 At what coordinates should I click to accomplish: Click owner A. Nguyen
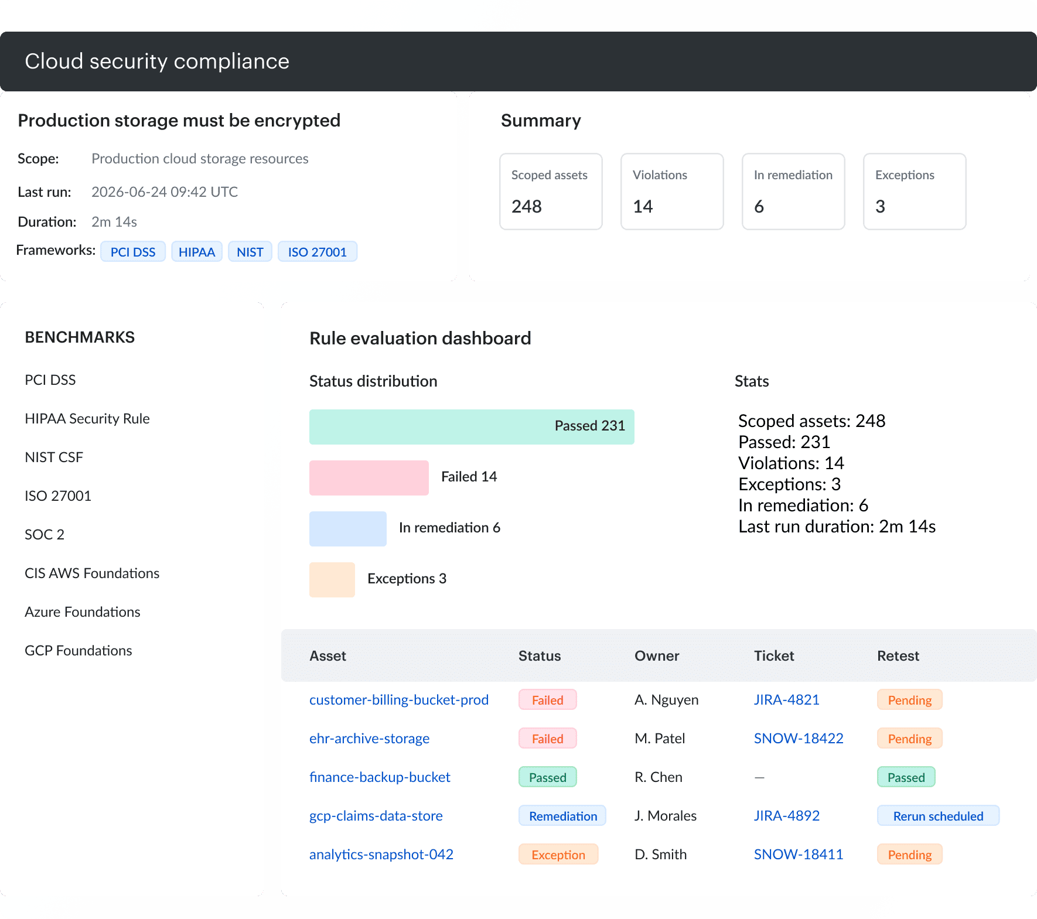tap(667, 700)
